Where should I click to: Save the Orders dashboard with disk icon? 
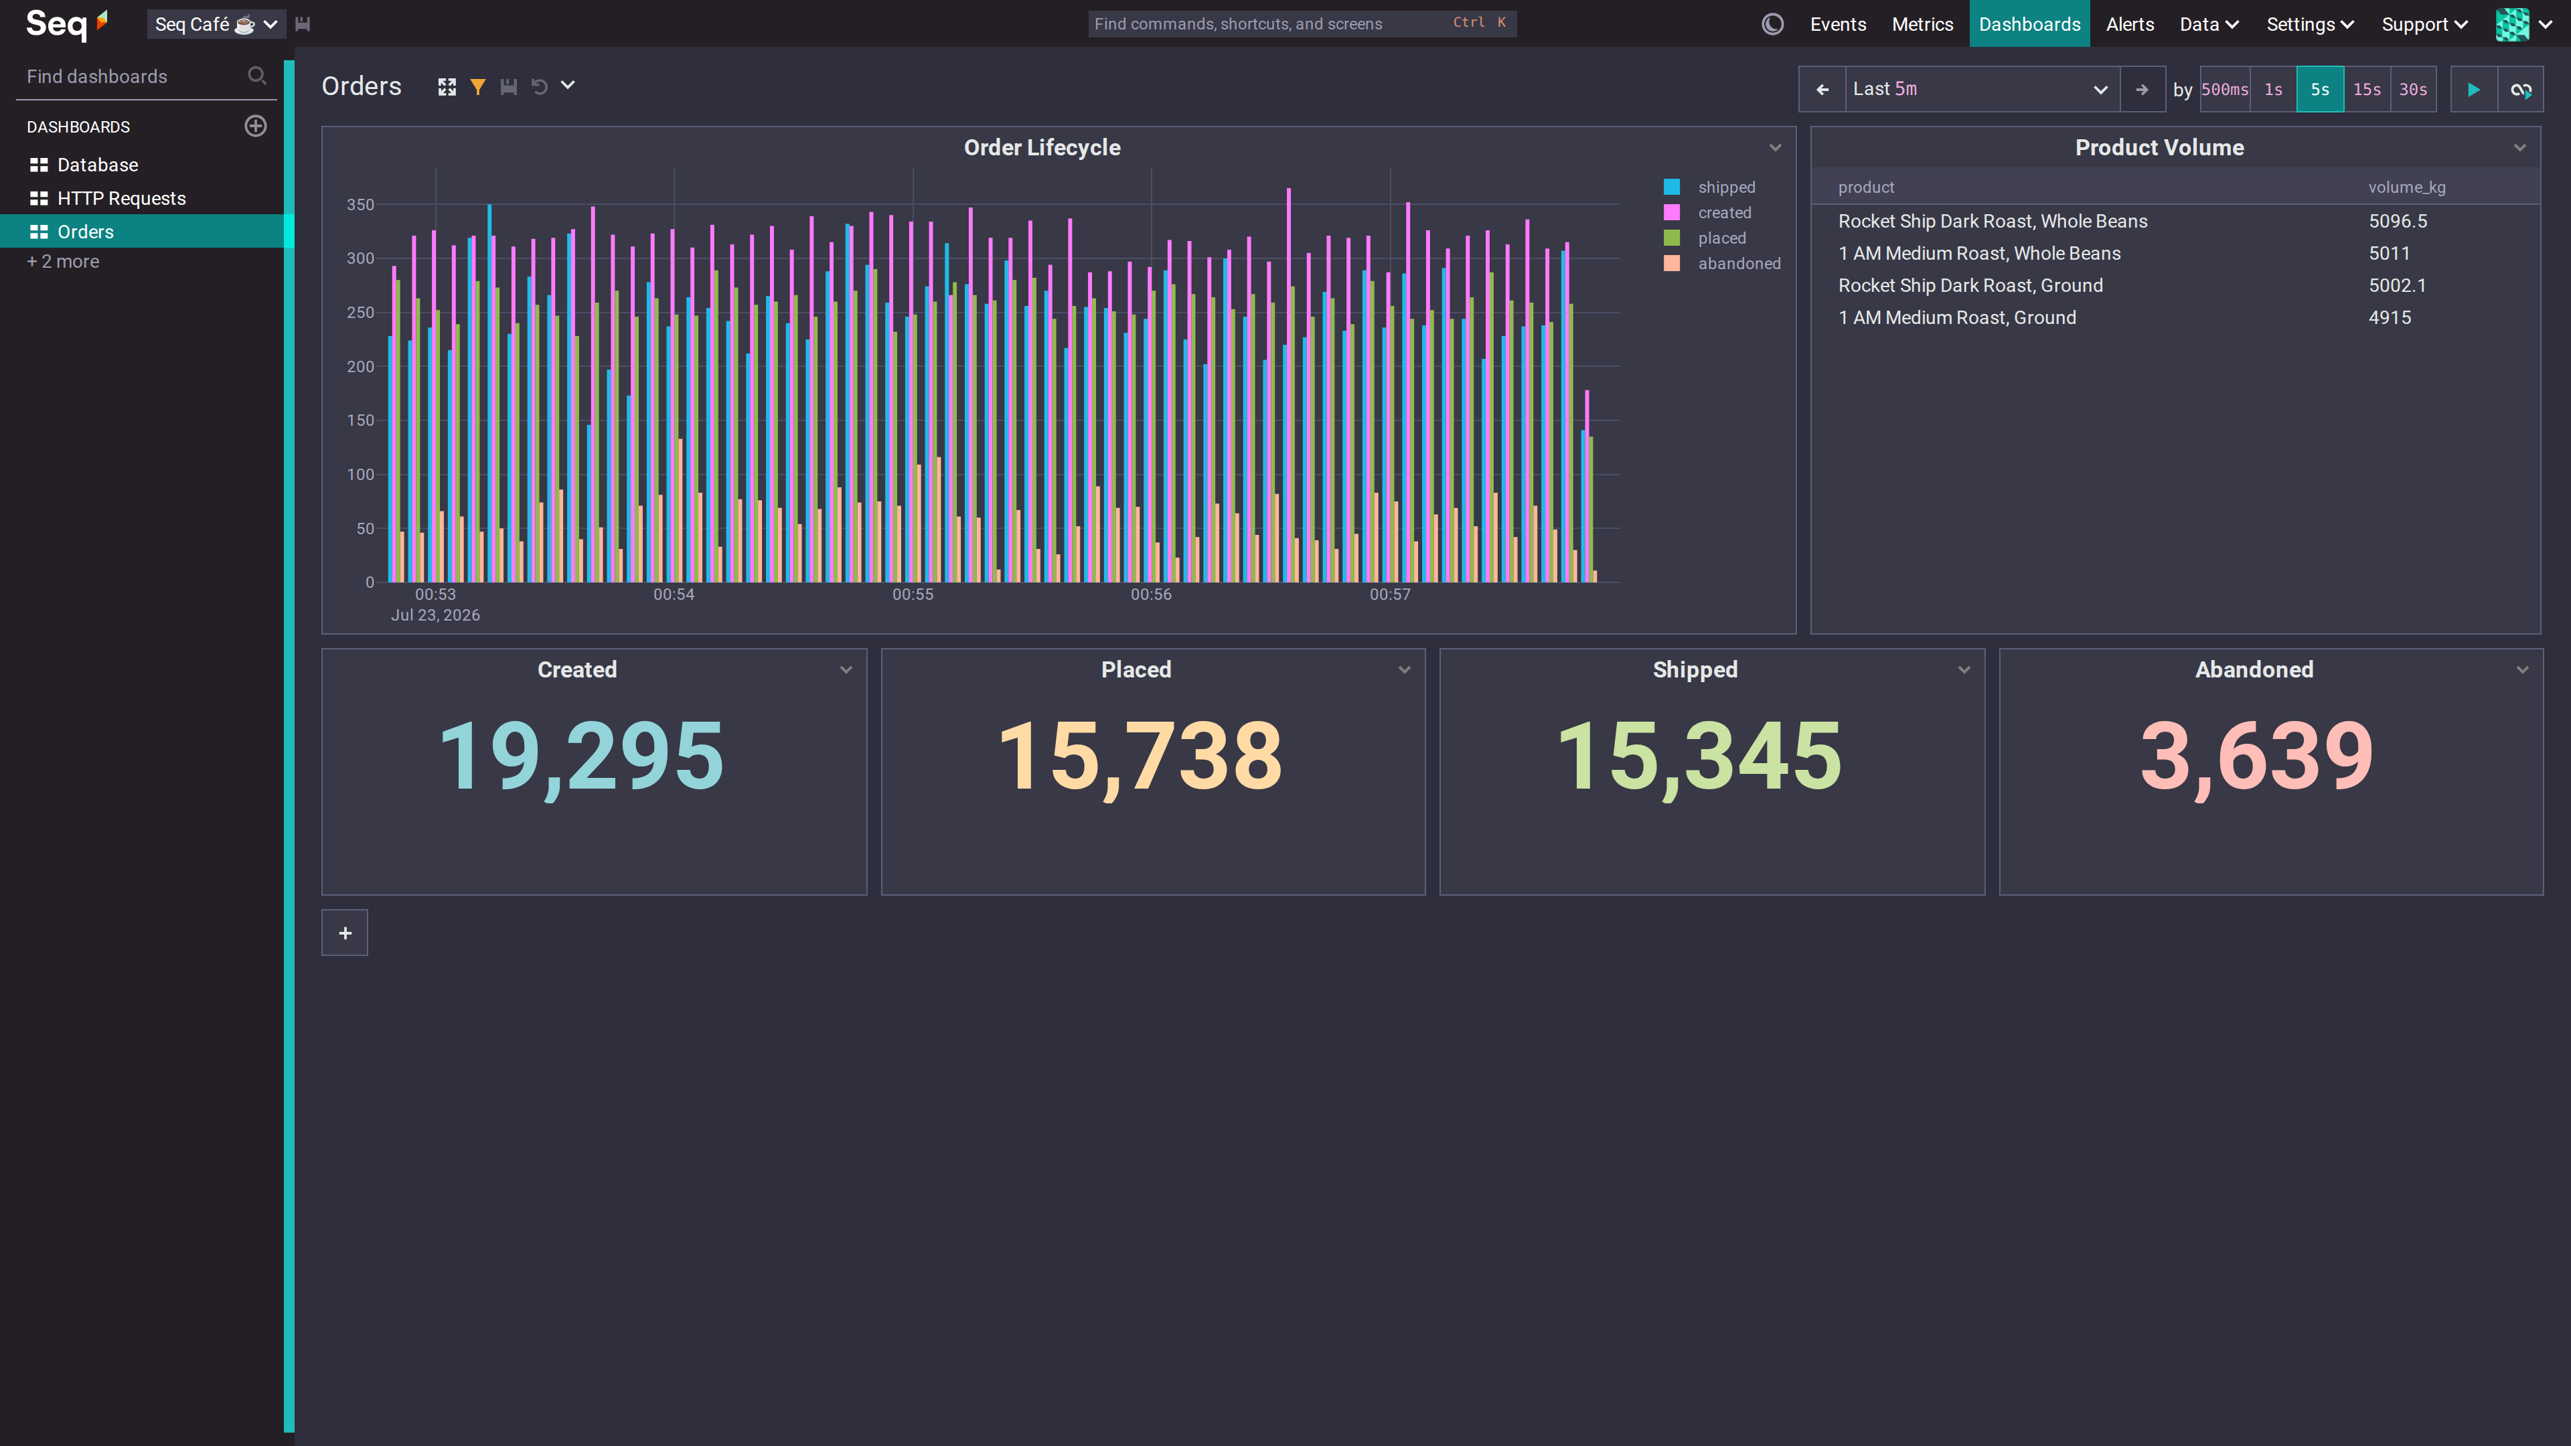click(x=508, y=87)
